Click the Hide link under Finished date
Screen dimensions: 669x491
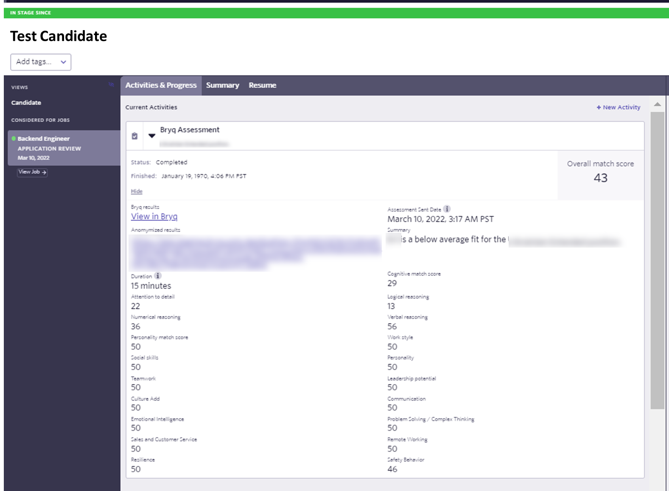coord(137,192)
